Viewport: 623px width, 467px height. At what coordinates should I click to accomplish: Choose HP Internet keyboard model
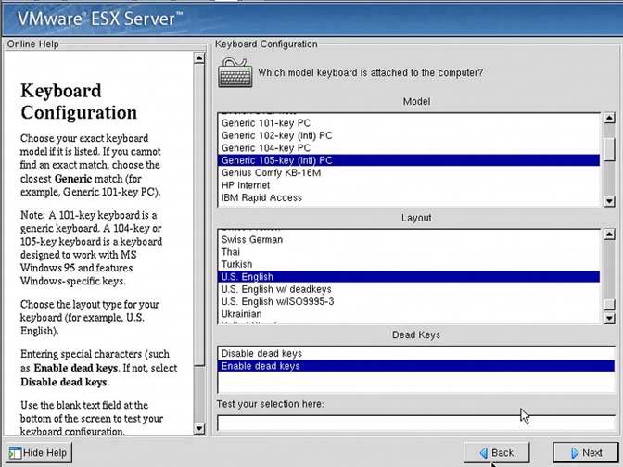coord(409,185)
